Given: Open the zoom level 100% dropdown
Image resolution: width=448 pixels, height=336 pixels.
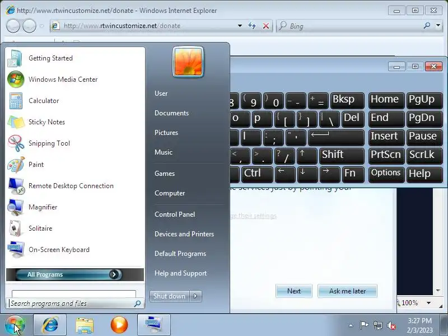Looking at the screenshot, I should [428, 303].
